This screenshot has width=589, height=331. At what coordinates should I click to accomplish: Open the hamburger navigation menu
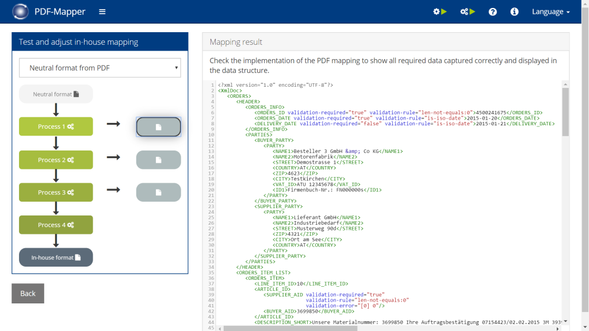pos(102,11)
